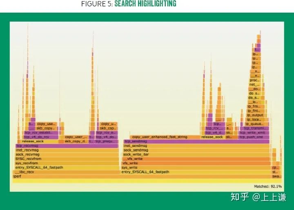
Task: Click the purple tcp_sendmsg frame
Action: (x=196, y=141)
